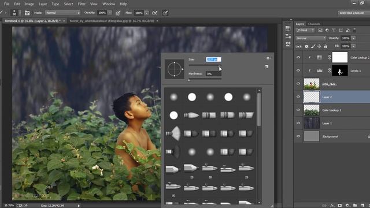Screen dimensions: 370x208
Task: Click the brush Size input field
Action: pyautogui.click(x=213, y=60)
